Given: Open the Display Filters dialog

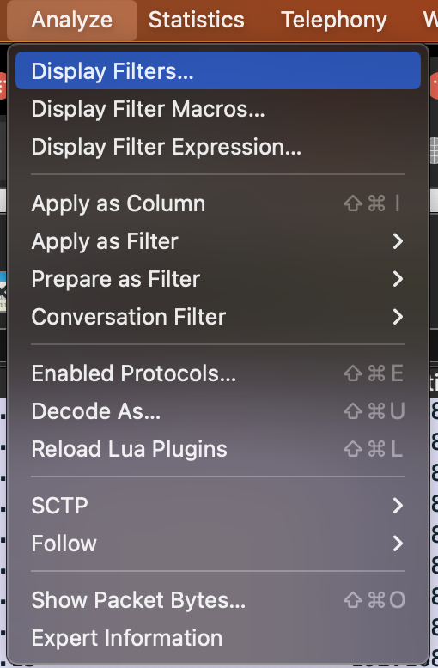Looking at the screenshot, I should [x=218, y=70].
